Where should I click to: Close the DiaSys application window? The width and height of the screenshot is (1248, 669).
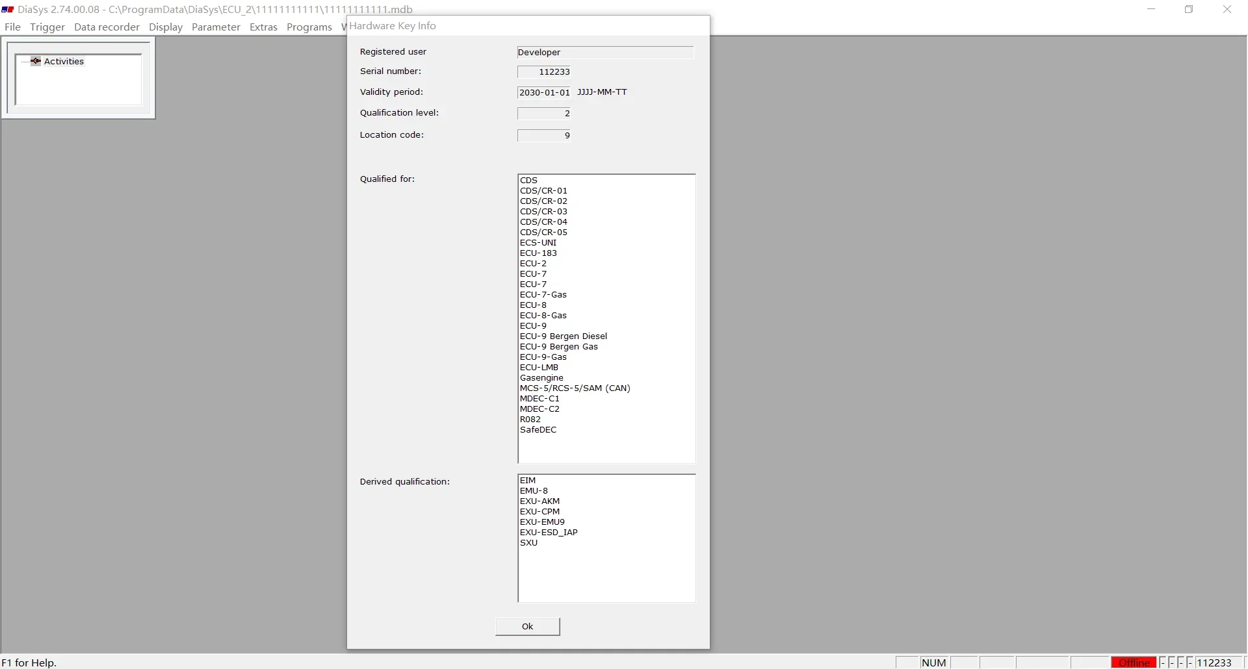pyautogui.click(x=1227, y=9)
